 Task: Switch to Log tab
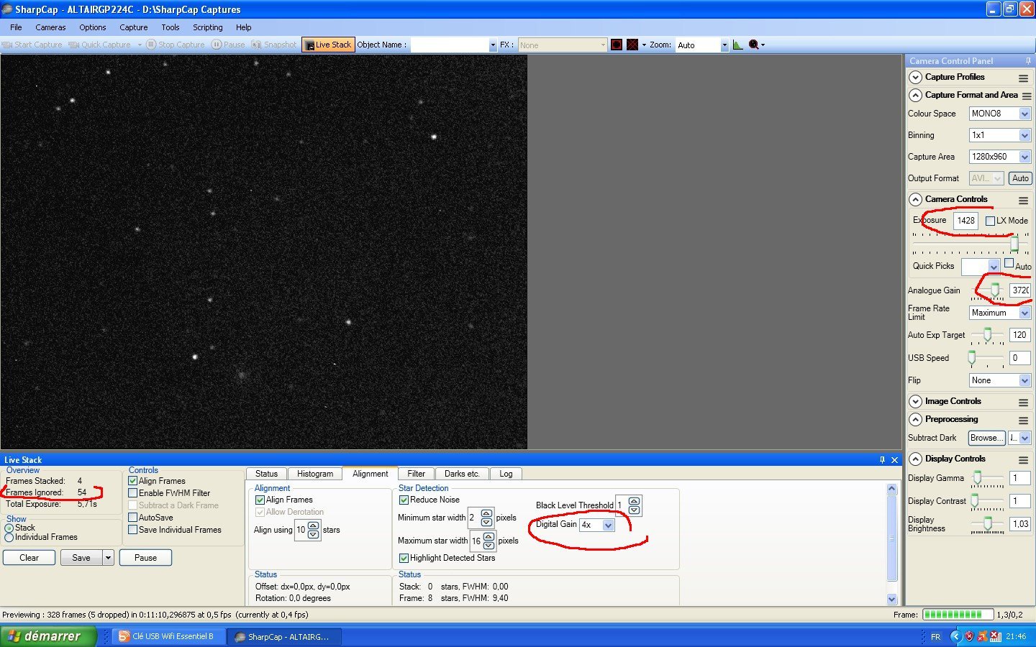pos(506,474)
